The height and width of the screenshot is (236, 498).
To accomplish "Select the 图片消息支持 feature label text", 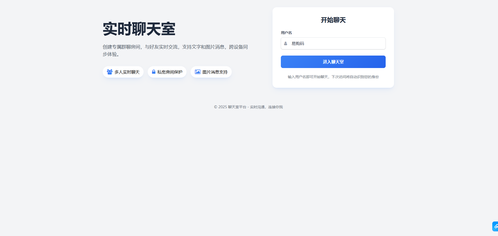I will coord(215,72).
